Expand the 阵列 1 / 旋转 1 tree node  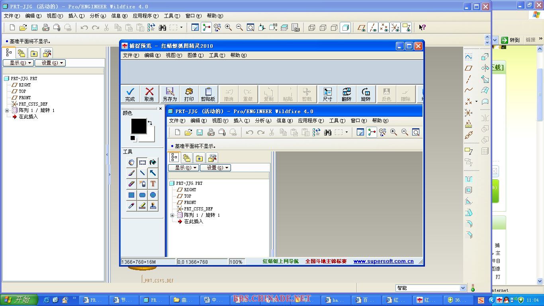point(7,110)
